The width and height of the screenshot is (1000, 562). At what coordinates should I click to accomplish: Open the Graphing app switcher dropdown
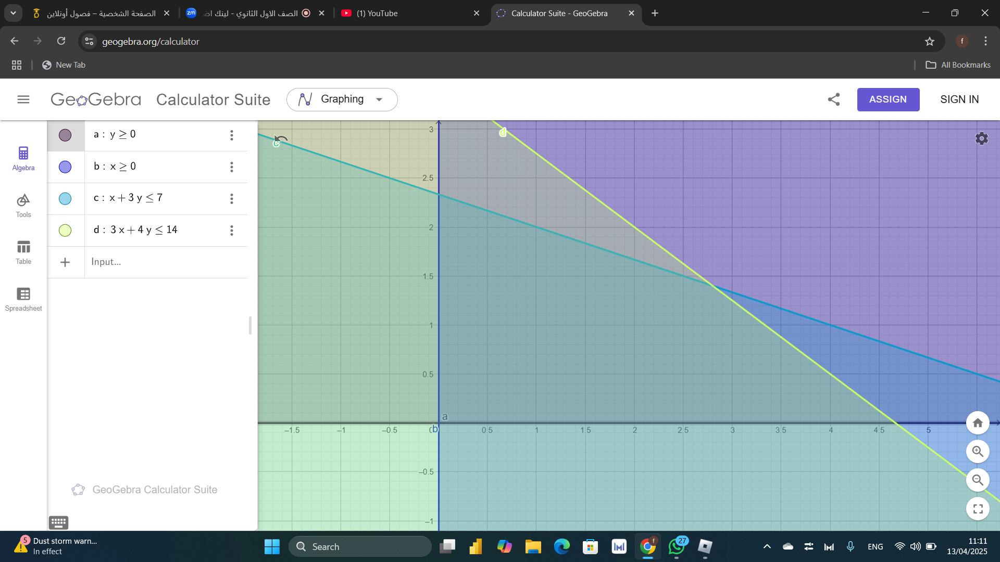[x=342, y=99]
